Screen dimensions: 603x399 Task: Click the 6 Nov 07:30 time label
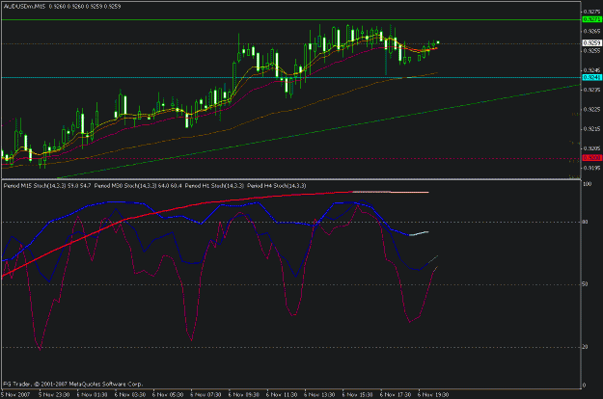(x=206, y=395)
